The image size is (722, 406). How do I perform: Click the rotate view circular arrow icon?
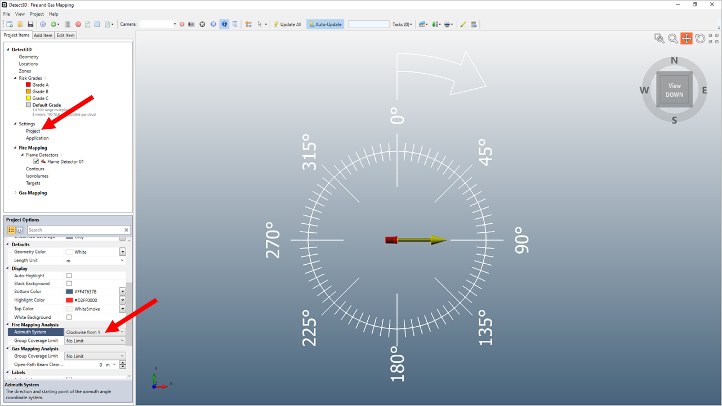click(x=700, y=38)
